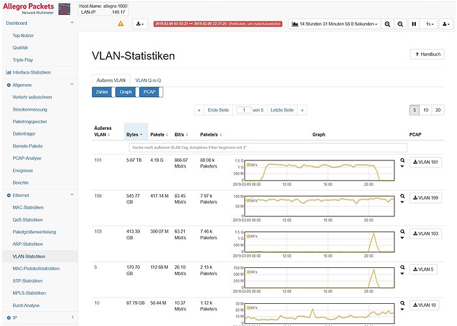The width and height of the screenshot is (457, 326).
Task: Show 5 rows per page
Action: pos(415,110)
